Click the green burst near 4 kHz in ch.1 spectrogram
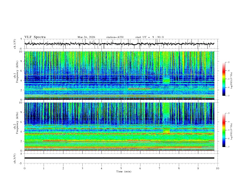Viewport: 245px width, 189px height. [166, 81]
